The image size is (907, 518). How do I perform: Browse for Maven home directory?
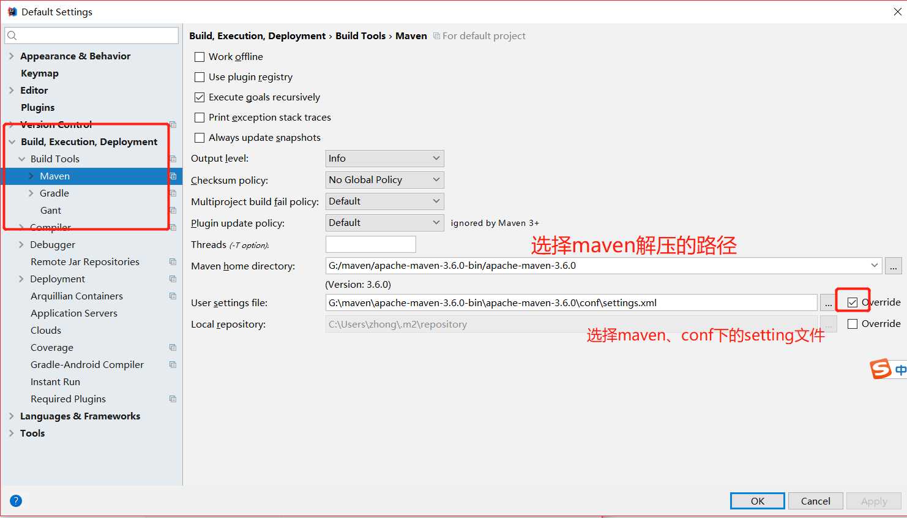894,266
